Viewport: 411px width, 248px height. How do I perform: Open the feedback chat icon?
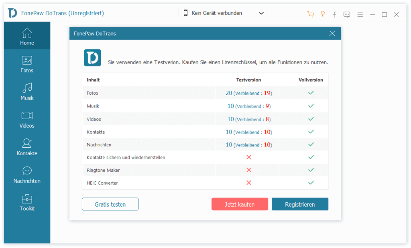(347, 14)
